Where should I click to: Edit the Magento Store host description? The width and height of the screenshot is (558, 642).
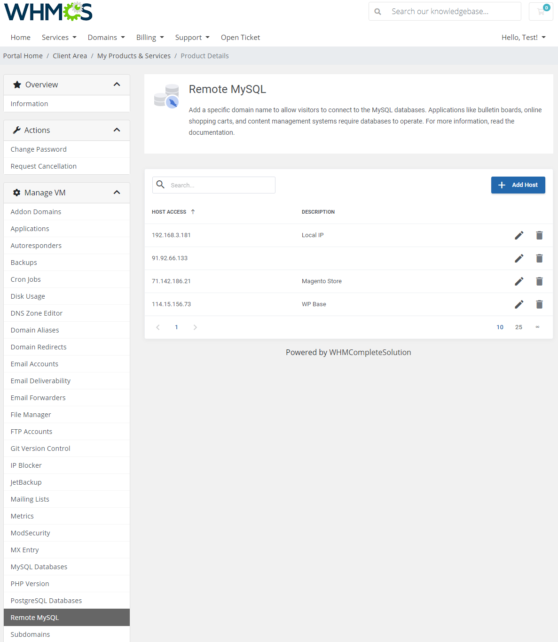click(x=519, y=281)
